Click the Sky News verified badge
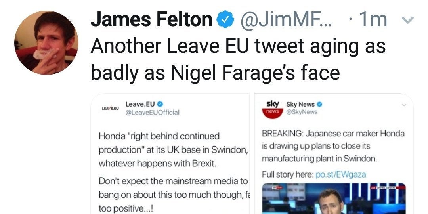 point(319,104)
